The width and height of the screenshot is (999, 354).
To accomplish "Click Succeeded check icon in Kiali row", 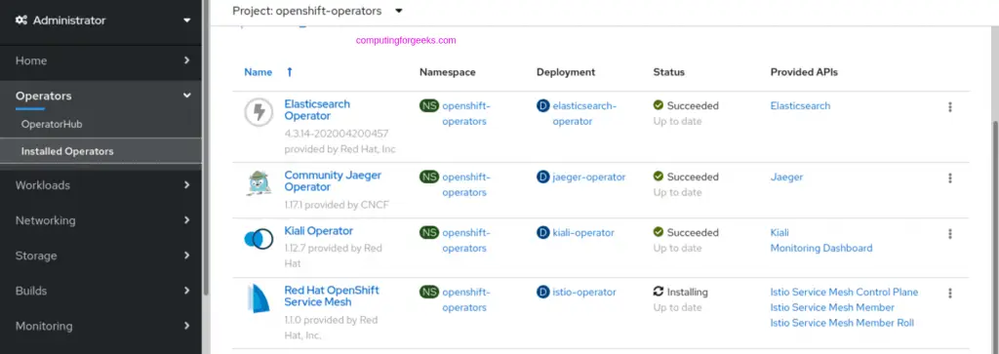I will (659, 232).
